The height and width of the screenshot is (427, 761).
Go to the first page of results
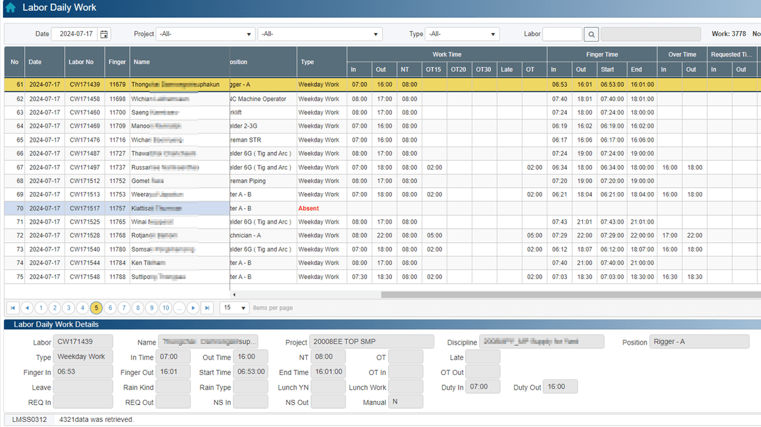click(x=13, y=308)
